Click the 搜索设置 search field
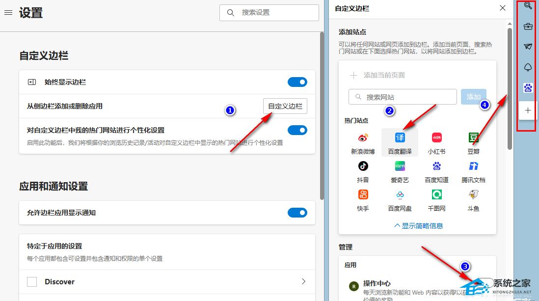The height and width of the screenshot is (301, 539). tap(275, 13)
